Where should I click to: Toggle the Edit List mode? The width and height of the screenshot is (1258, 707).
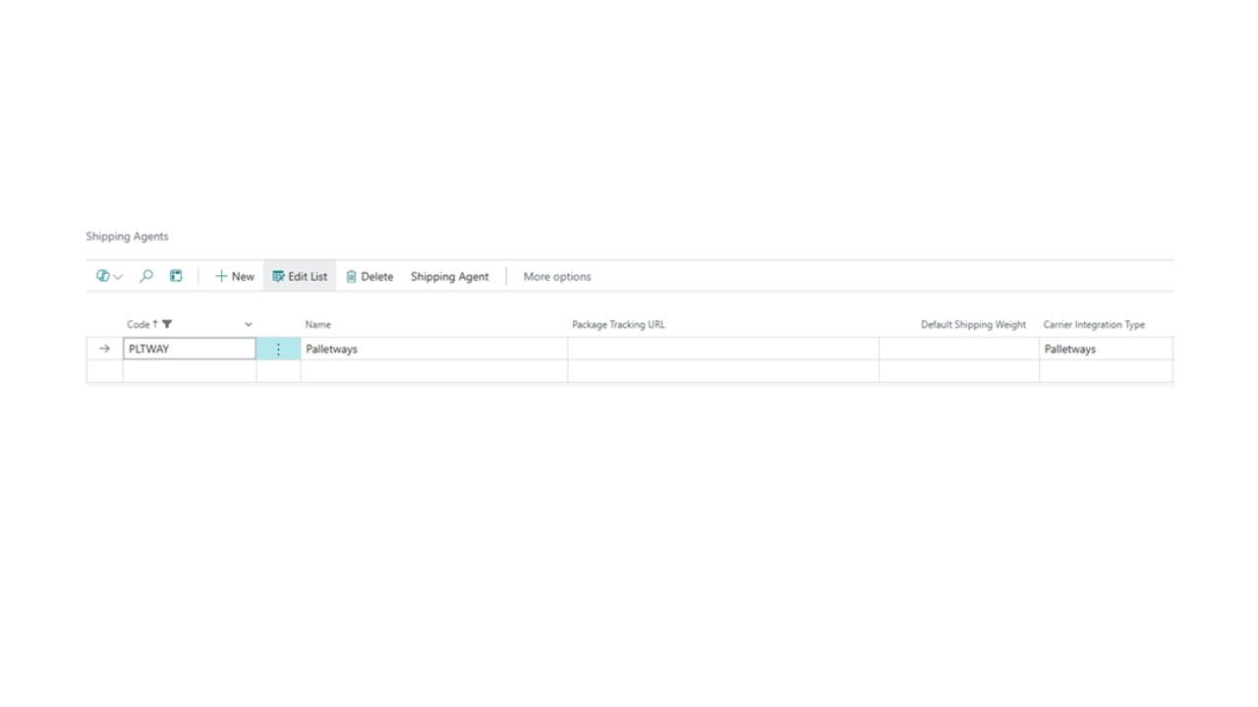[300, 277]
